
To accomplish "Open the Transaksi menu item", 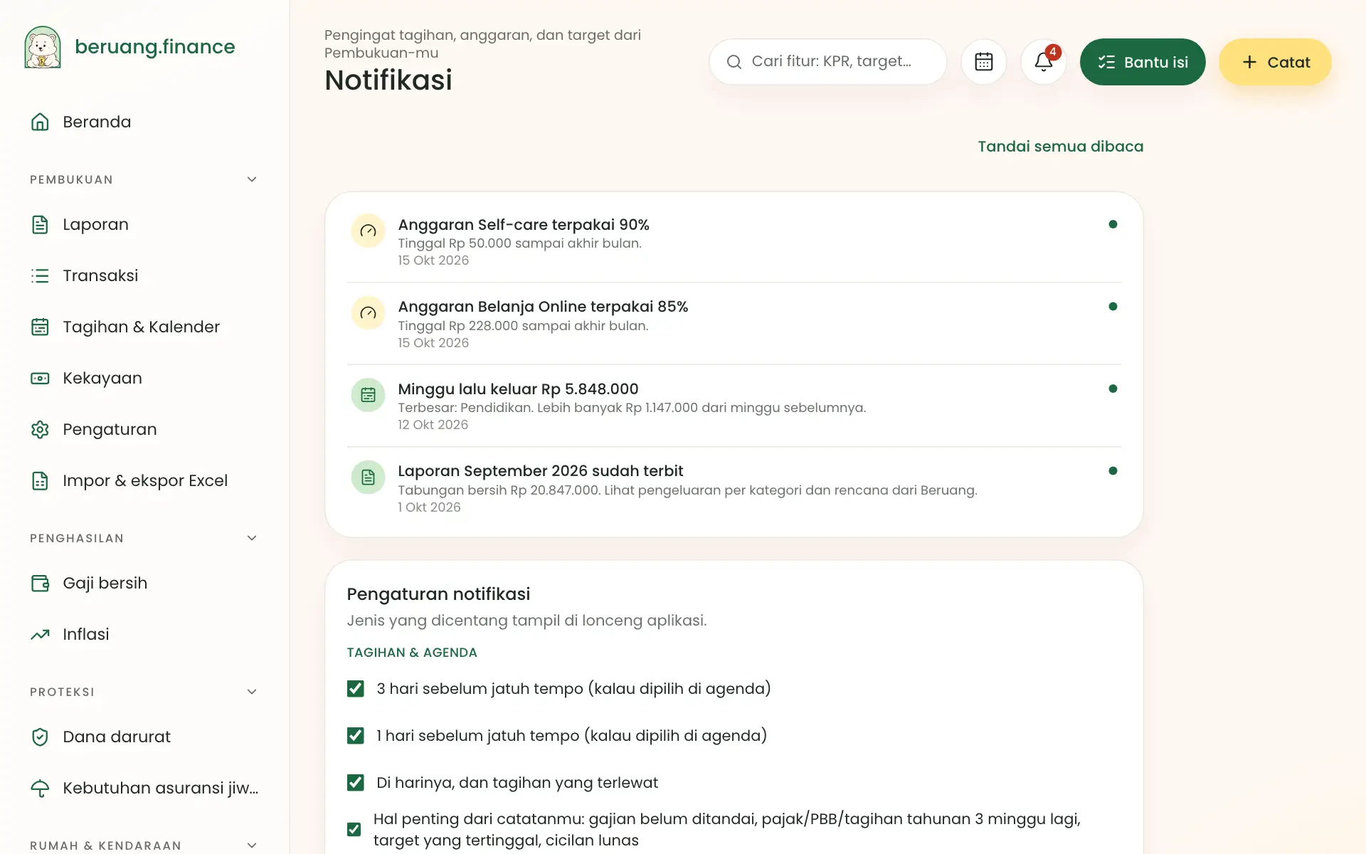I will (144, 275).
